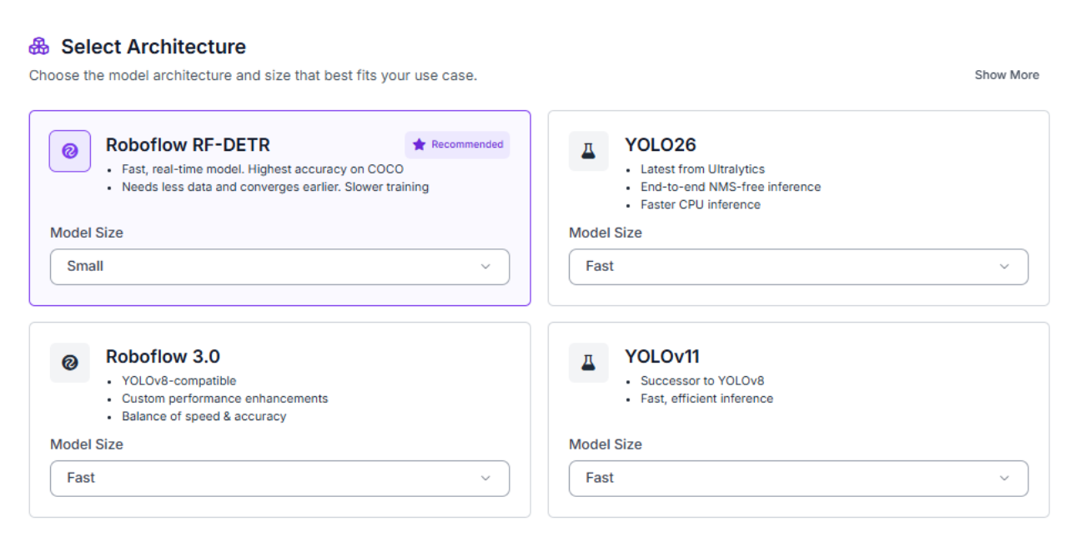
Task: Expand the YOLOv11 Model Size dropdown
Action: tap(798, 479)
